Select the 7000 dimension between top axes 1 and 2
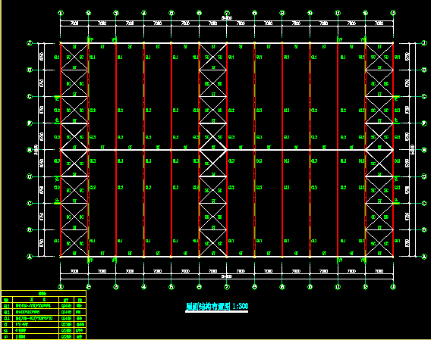Viewport: 431px width, 340px height. coord(74,23)
